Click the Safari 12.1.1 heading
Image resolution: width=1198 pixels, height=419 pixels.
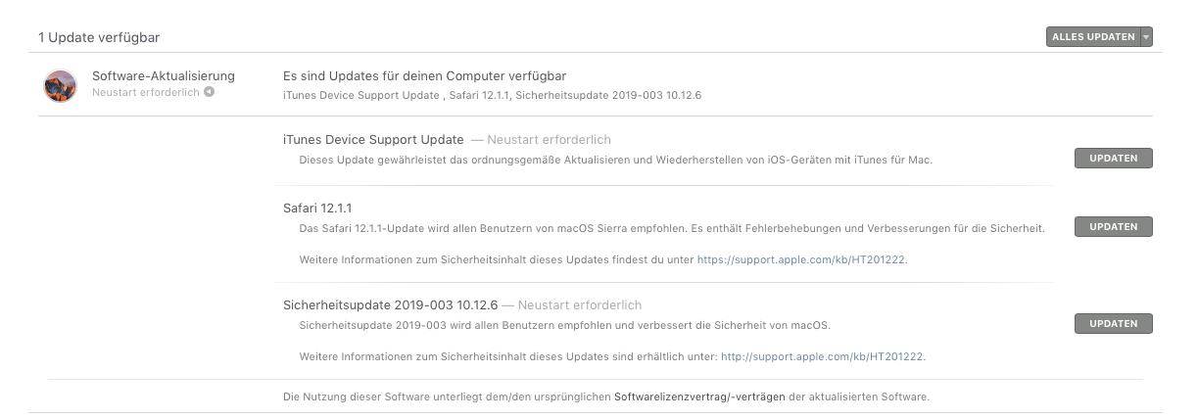(318, 209)
